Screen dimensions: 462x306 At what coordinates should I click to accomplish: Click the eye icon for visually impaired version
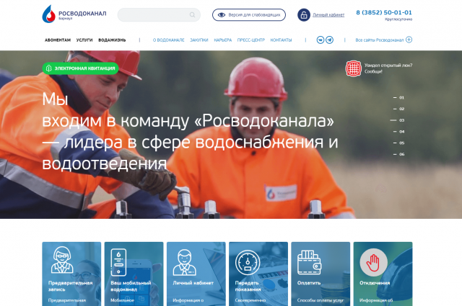[x=222, y=14]
